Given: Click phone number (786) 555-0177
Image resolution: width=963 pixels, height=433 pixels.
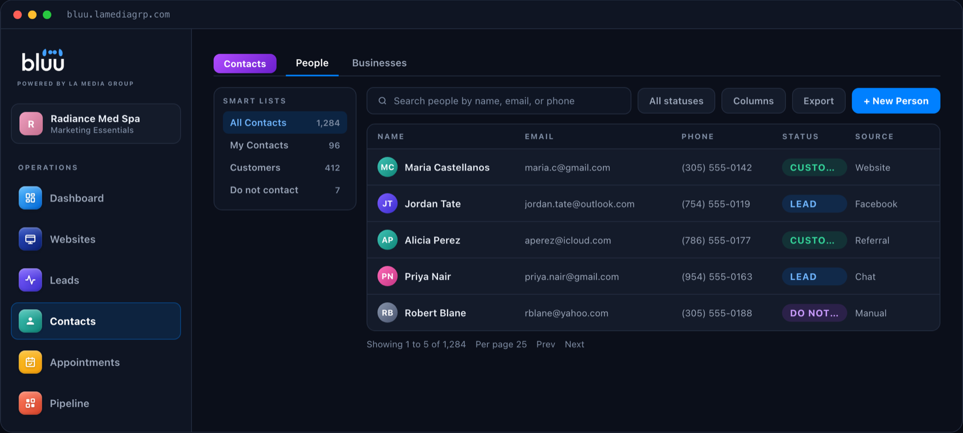Looking at the screenshot, I should [716, 240].
